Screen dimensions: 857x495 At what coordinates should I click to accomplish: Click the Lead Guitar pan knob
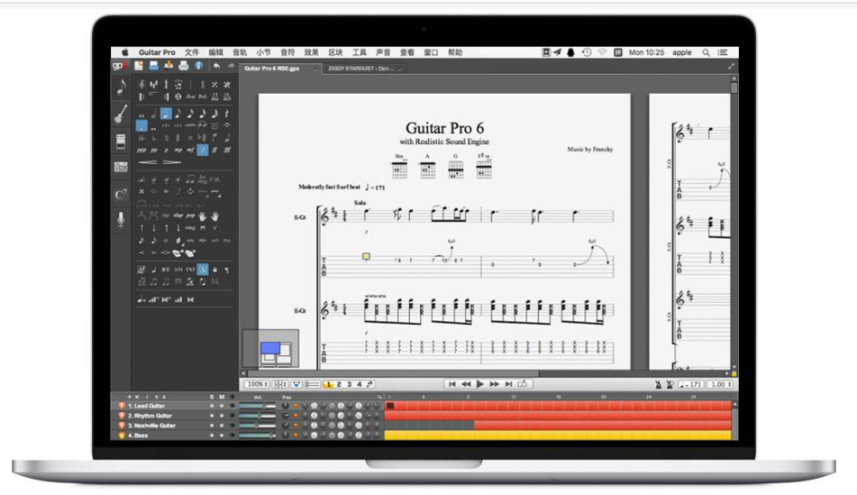tap(286, 407)
